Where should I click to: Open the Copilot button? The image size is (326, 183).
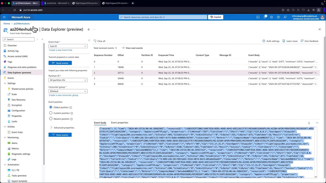215,17
